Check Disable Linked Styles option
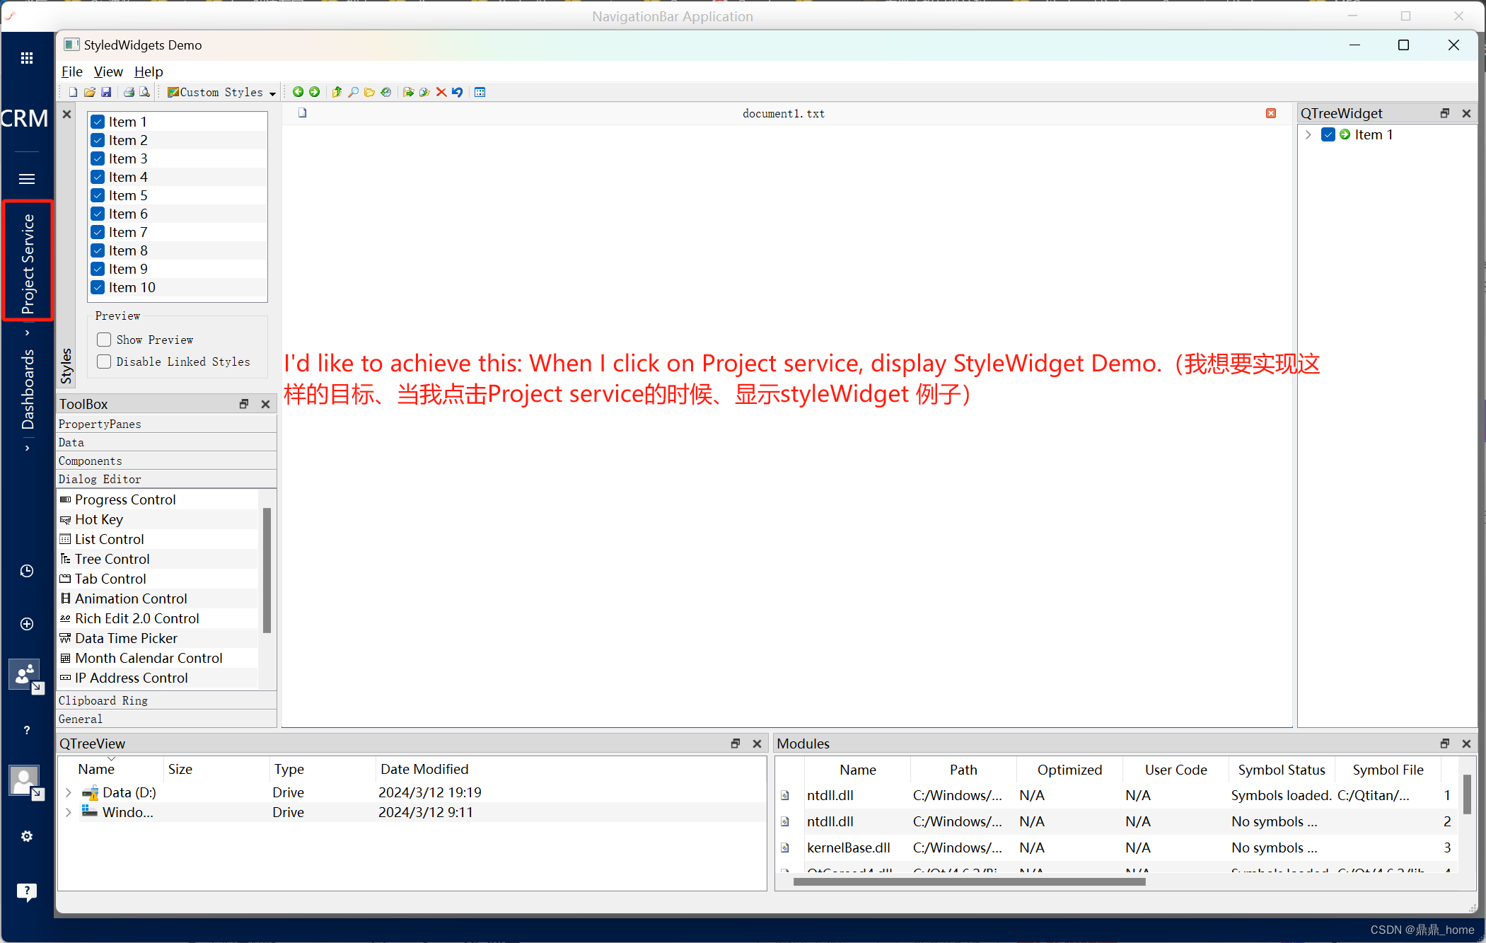1486x943 pixels. point(104,361)
